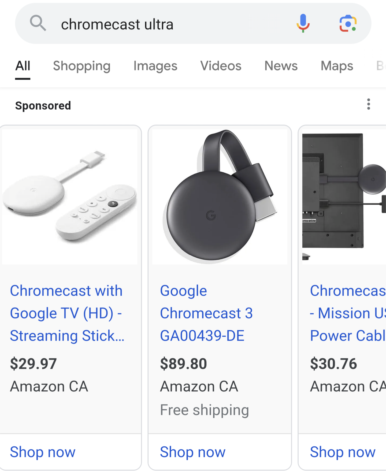Open charcoal Google Chromecast 3 product image
Image resolution: width=386 pixels, height=471 pixels.
pos(220,197)
